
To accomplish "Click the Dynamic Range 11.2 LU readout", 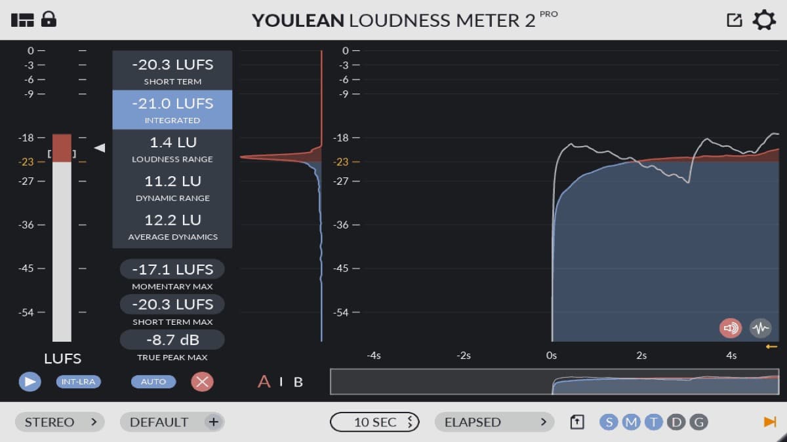I will 172,187.
